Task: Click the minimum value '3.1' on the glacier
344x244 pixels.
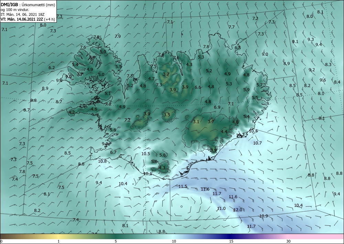Action: click(x=196, y=121)
